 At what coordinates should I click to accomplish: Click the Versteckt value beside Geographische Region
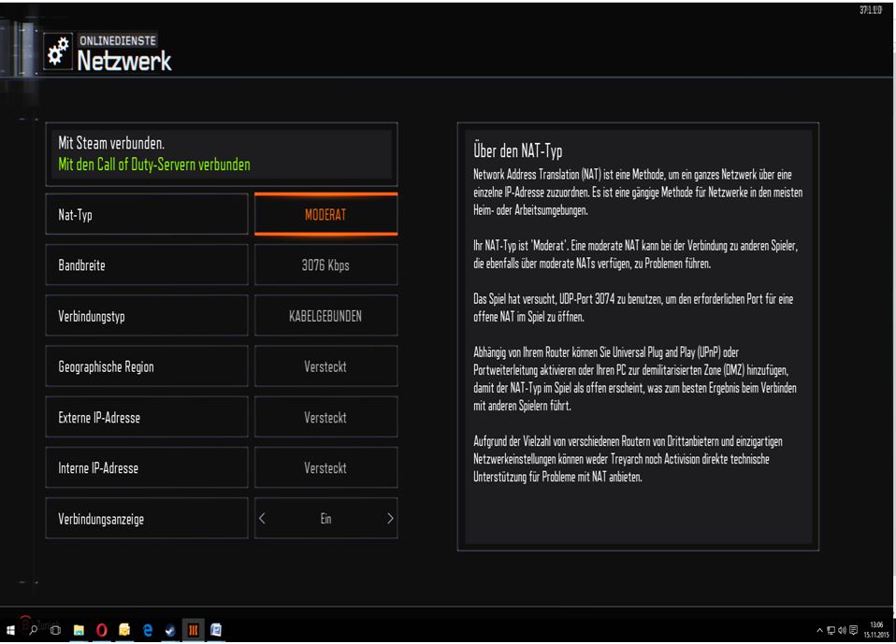pos(325,366)
